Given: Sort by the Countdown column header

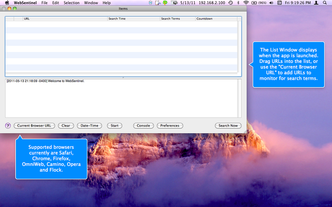Looking at the screenshot, I should (216, 19).
